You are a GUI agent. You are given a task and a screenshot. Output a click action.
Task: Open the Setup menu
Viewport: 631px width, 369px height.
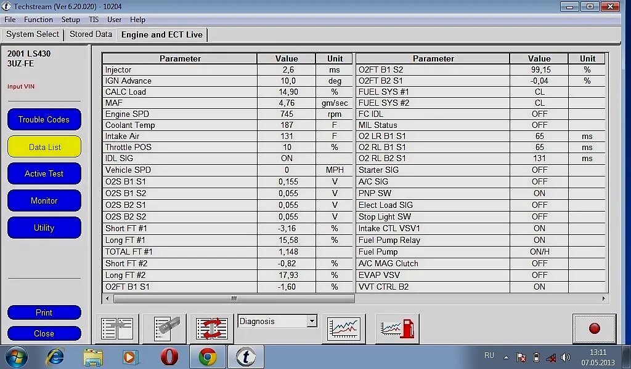click(x=70, y=20)
